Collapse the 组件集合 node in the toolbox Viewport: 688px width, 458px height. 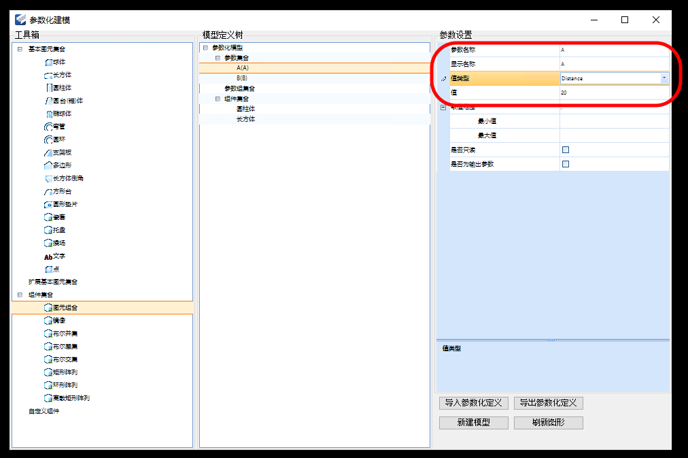[x=20, y=295]
